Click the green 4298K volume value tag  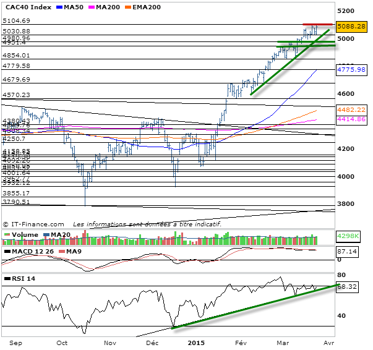point(349,236)
